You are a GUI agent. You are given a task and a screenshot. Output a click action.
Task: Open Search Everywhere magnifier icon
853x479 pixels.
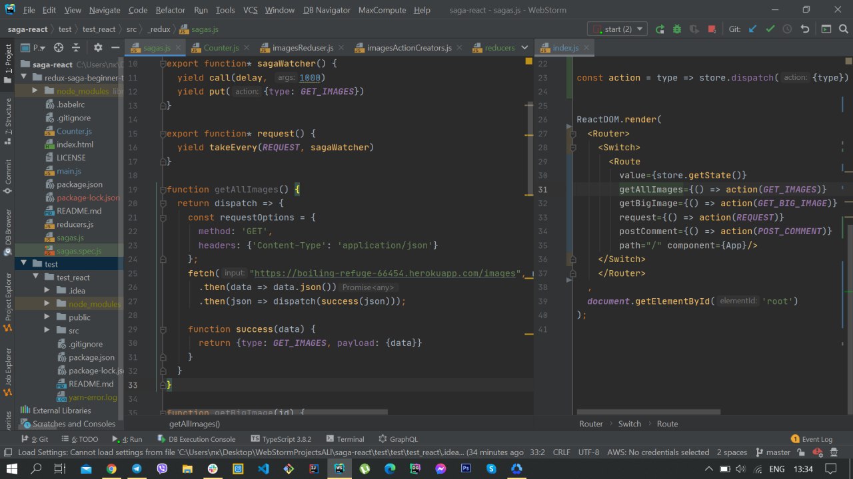click(843, 29)
